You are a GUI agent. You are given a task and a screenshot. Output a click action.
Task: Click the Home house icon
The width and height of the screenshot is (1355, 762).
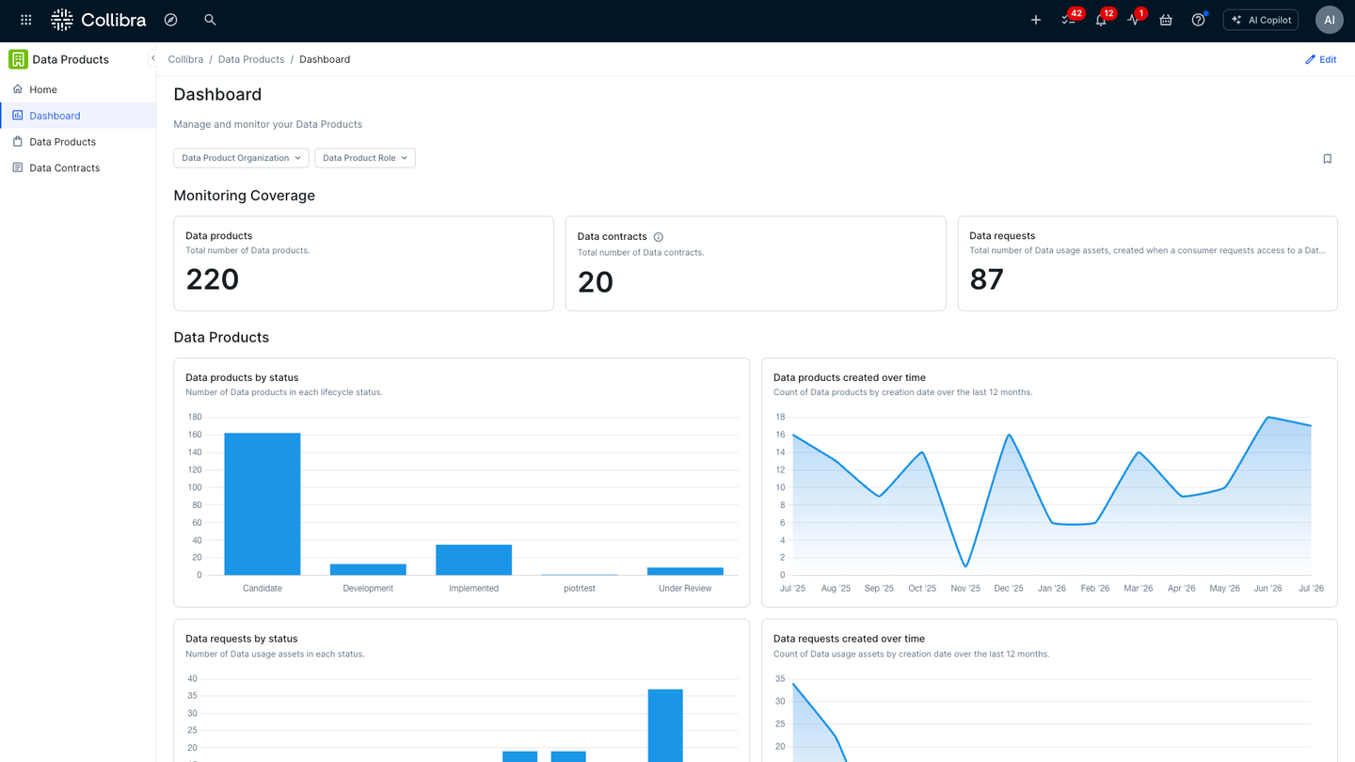[18, 89]
